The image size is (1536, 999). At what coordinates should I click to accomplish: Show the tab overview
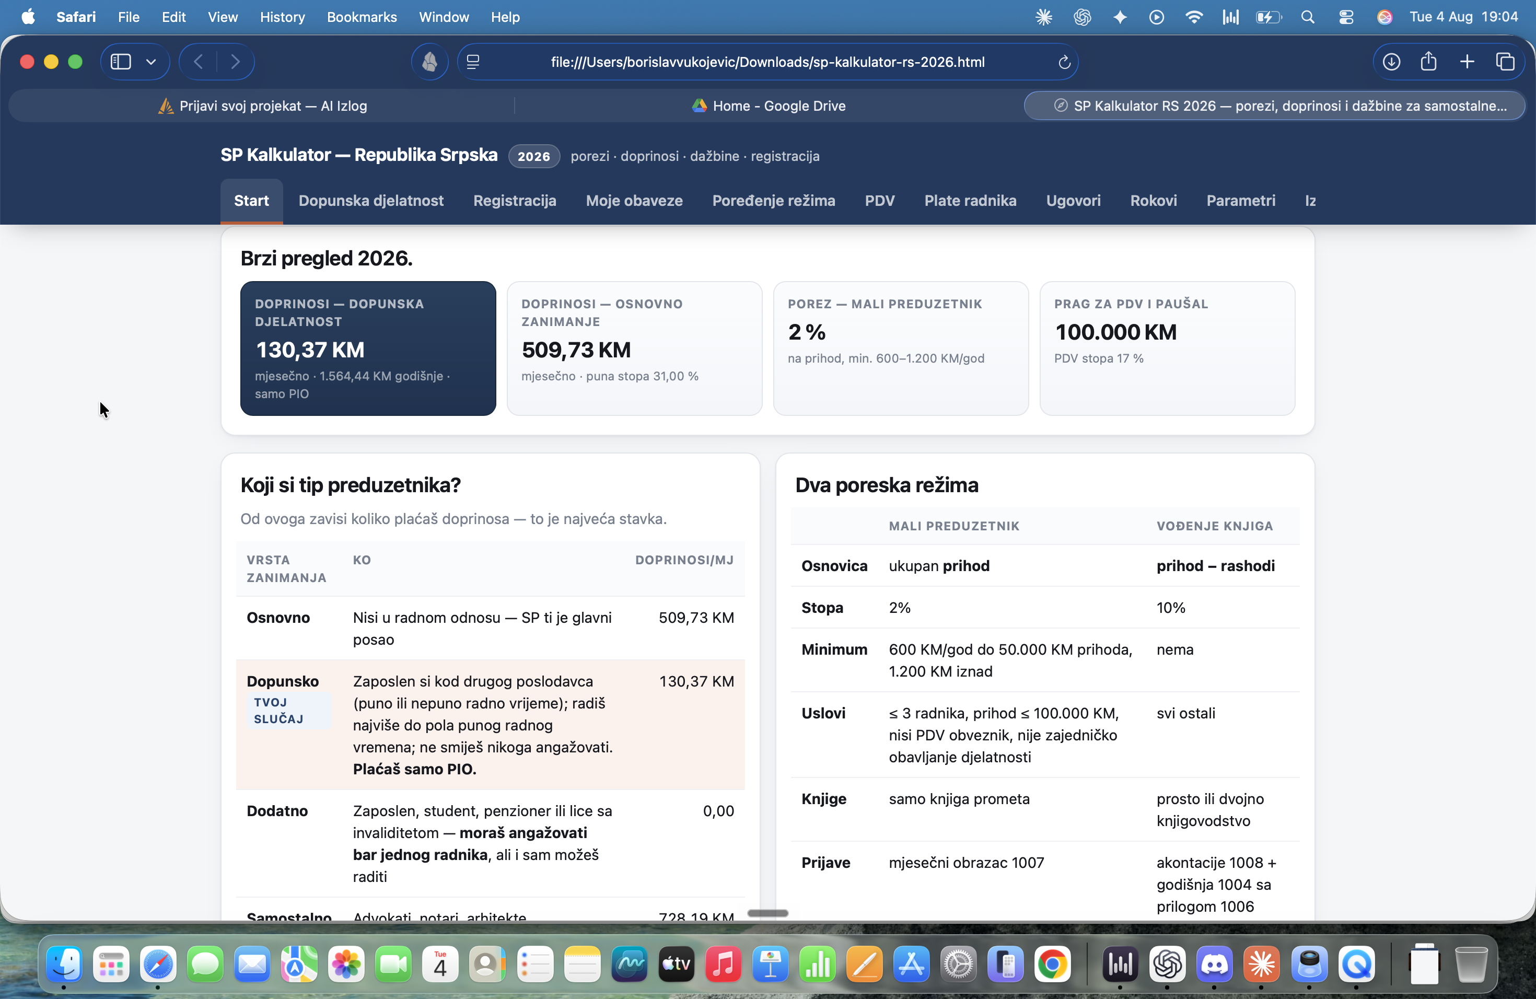(x=1505, y=62)
